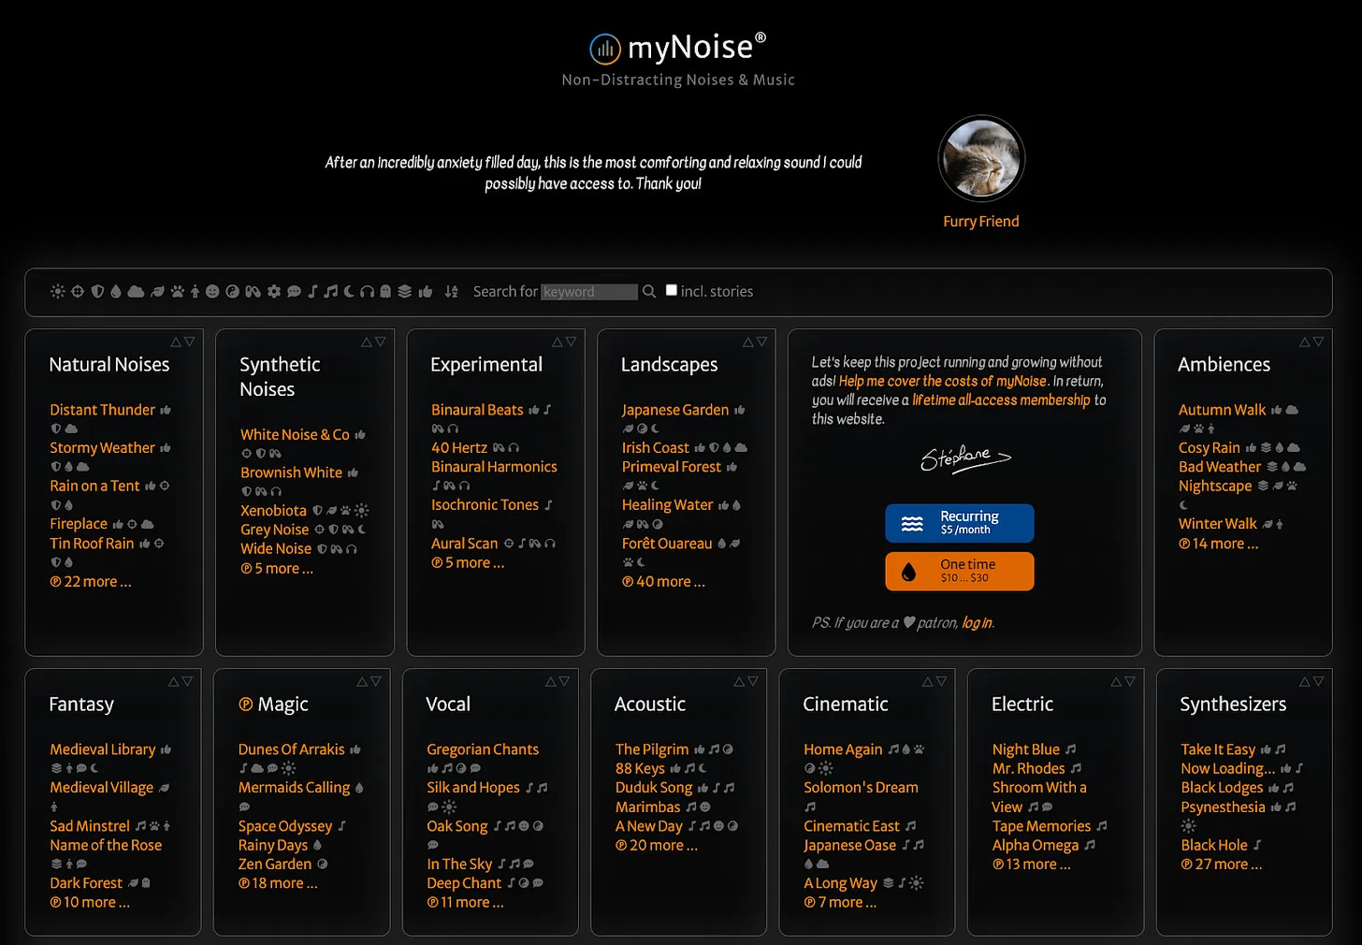The image size is (1362, 945).
Task: Open 'Help me cover the costs' link
Action: [x=943, y=381]
